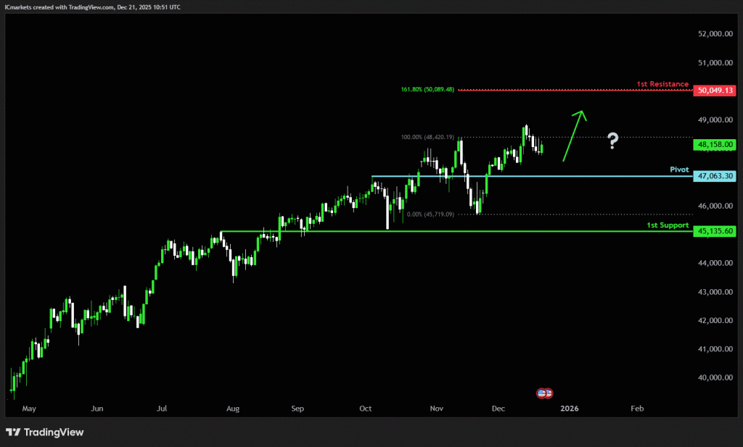Click the 1st Resistance label
Viewport: 743px width, 447px height.
coord(662,84)
